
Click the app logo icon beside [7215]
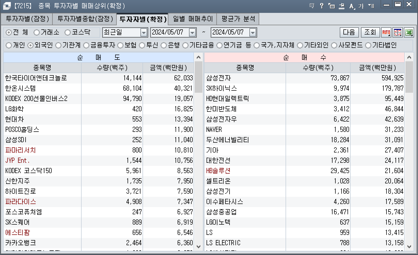pyautogui.click(x=7, y=6)
